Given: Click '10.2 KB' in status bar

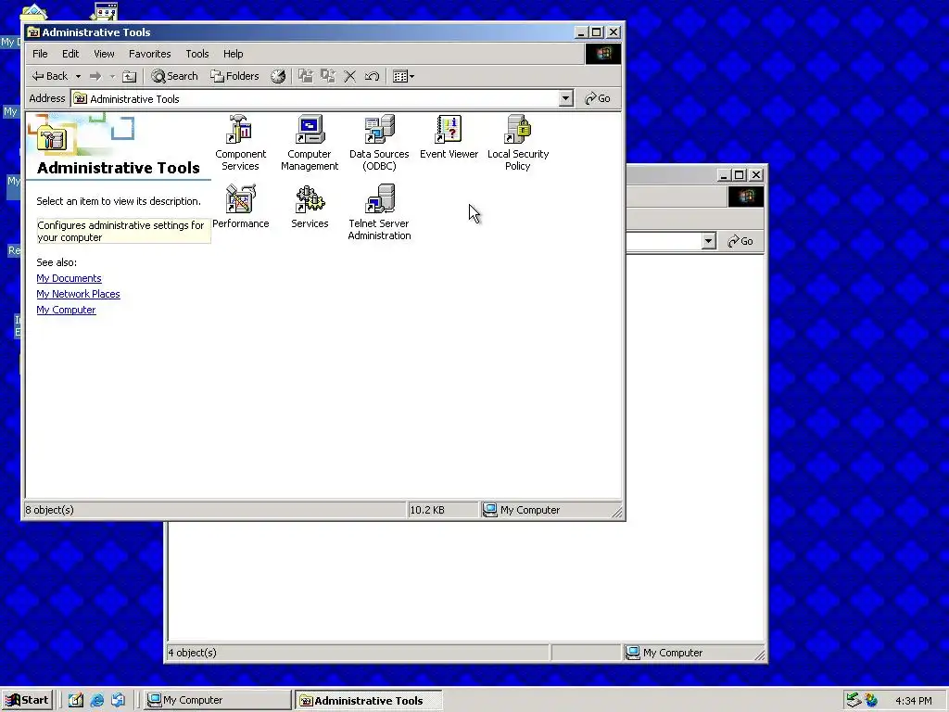Looking at the screenshot, I should point(427,510).
